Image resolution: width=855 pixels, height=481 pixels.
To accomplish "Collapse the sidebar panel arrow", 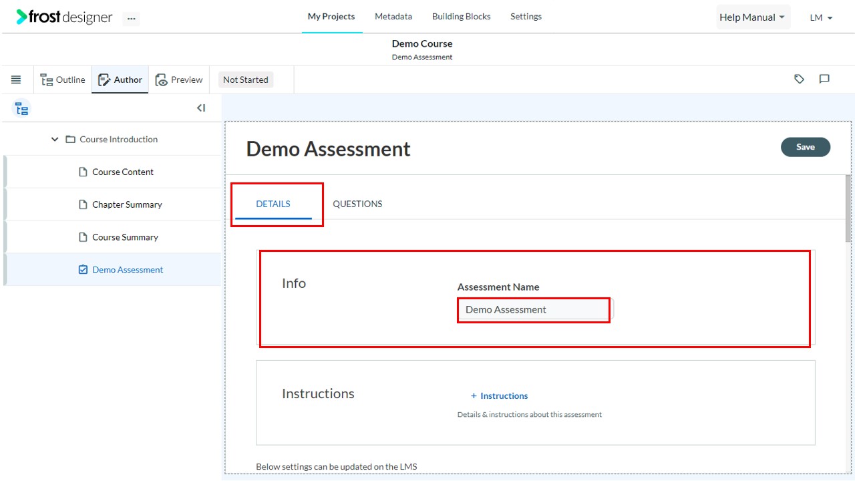I will pos(201,108).
